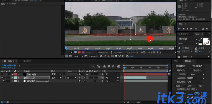The width and height of the screenshot is (212, 104).
Task: Toggle hide shy layers icon
Action: (104, 66)
